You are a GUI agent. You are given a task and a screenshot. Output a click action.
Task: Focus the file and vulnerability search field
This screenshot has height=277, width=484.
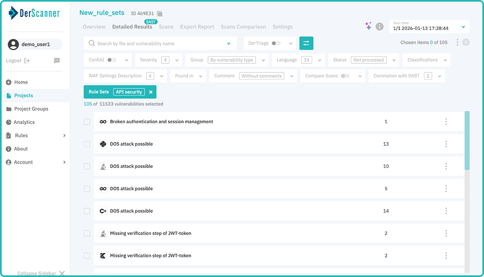pyautogui.click(x=160, y=44)
